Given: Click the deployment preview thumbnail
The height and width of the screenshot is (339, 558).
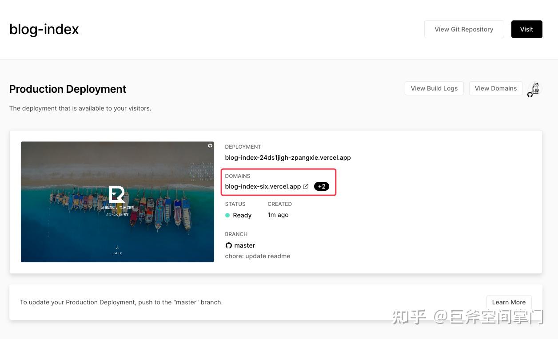Looking at the screenshot, I should click(117, 201).
